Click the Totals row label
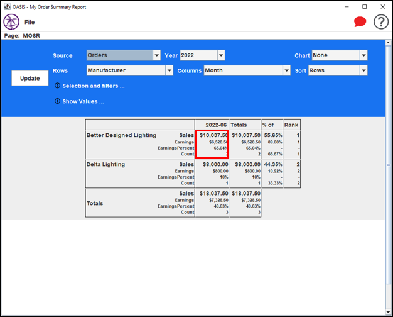Screen dimensions: 393x317 pyautogui.click(x=95, y=203)
